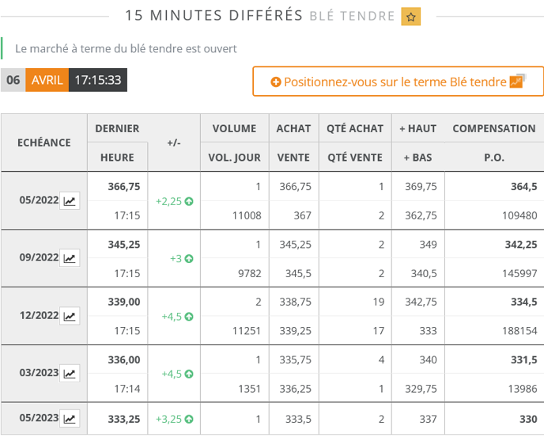This screenshot has height=445, width=544.
Task: Click the chart icon beside 05/2023
Action: (x=70, y=419)
